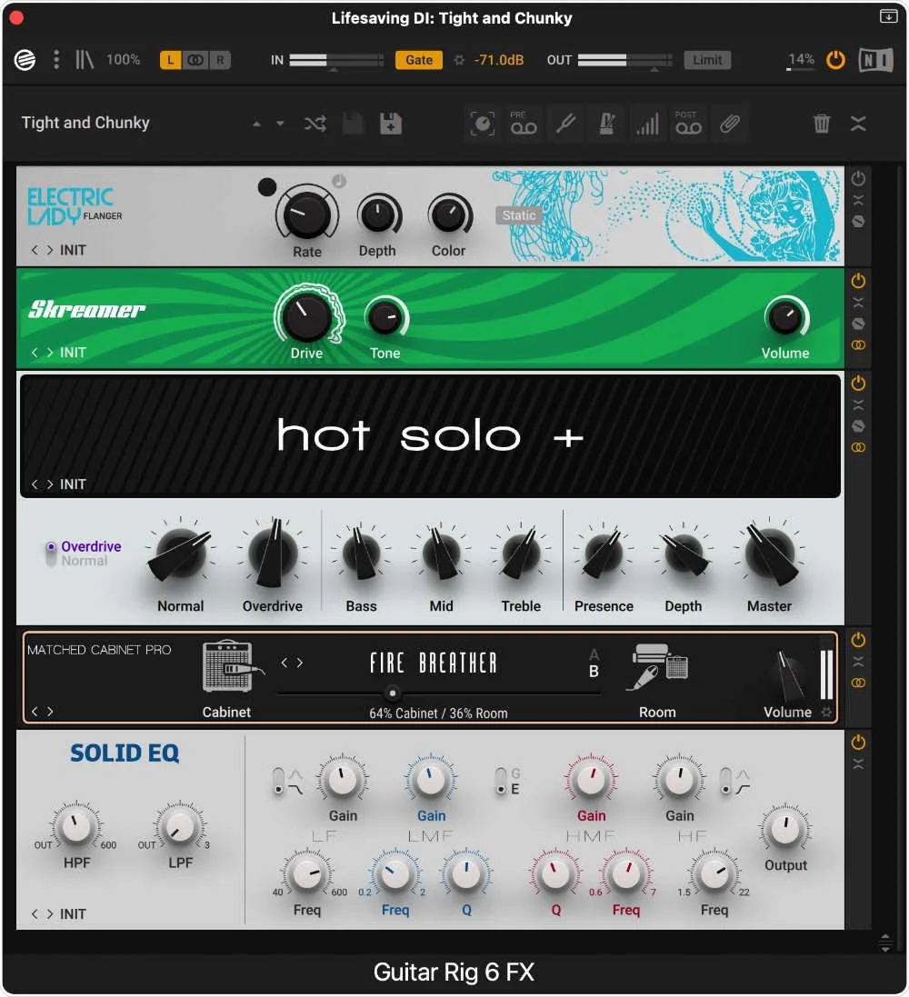Toggle Solid EQ G/E mode switch
Image resolution: width=909 pixels, height=997 pixels.
501,781
